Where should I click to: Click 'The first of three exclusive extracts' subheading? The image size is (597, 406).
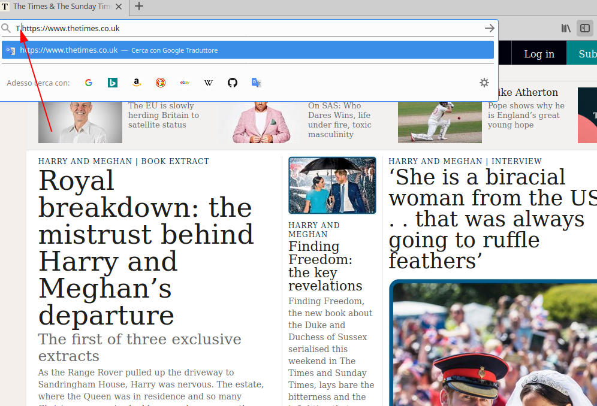(x=140, y=347)
